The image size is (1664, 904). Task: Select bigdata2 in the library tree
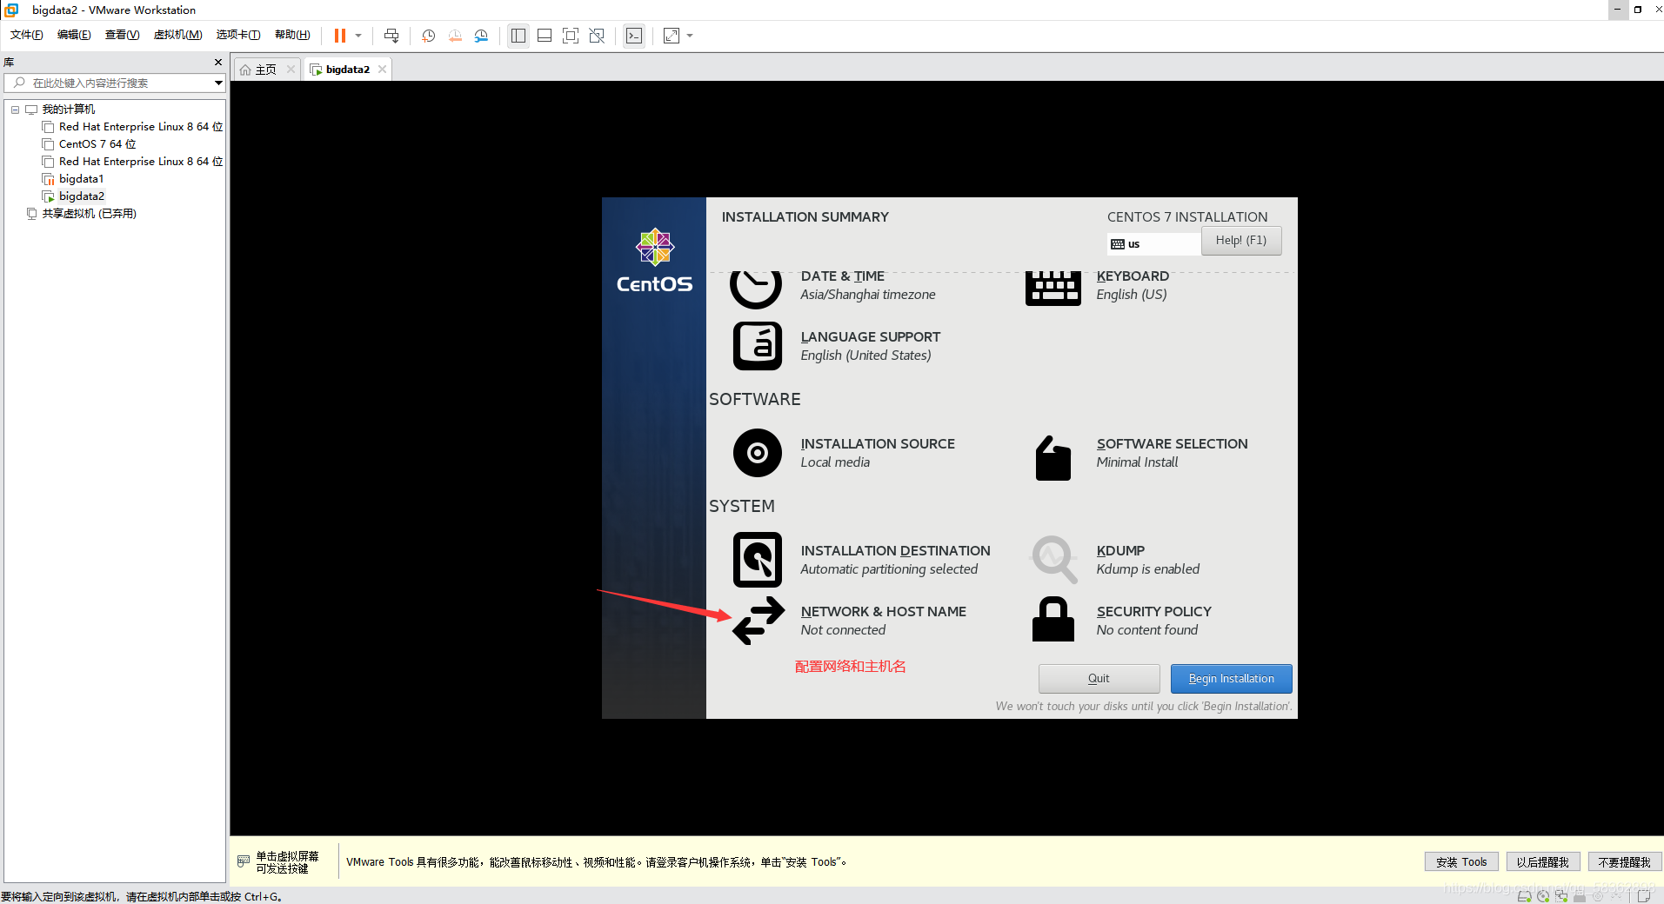click(x=73, y=196)
